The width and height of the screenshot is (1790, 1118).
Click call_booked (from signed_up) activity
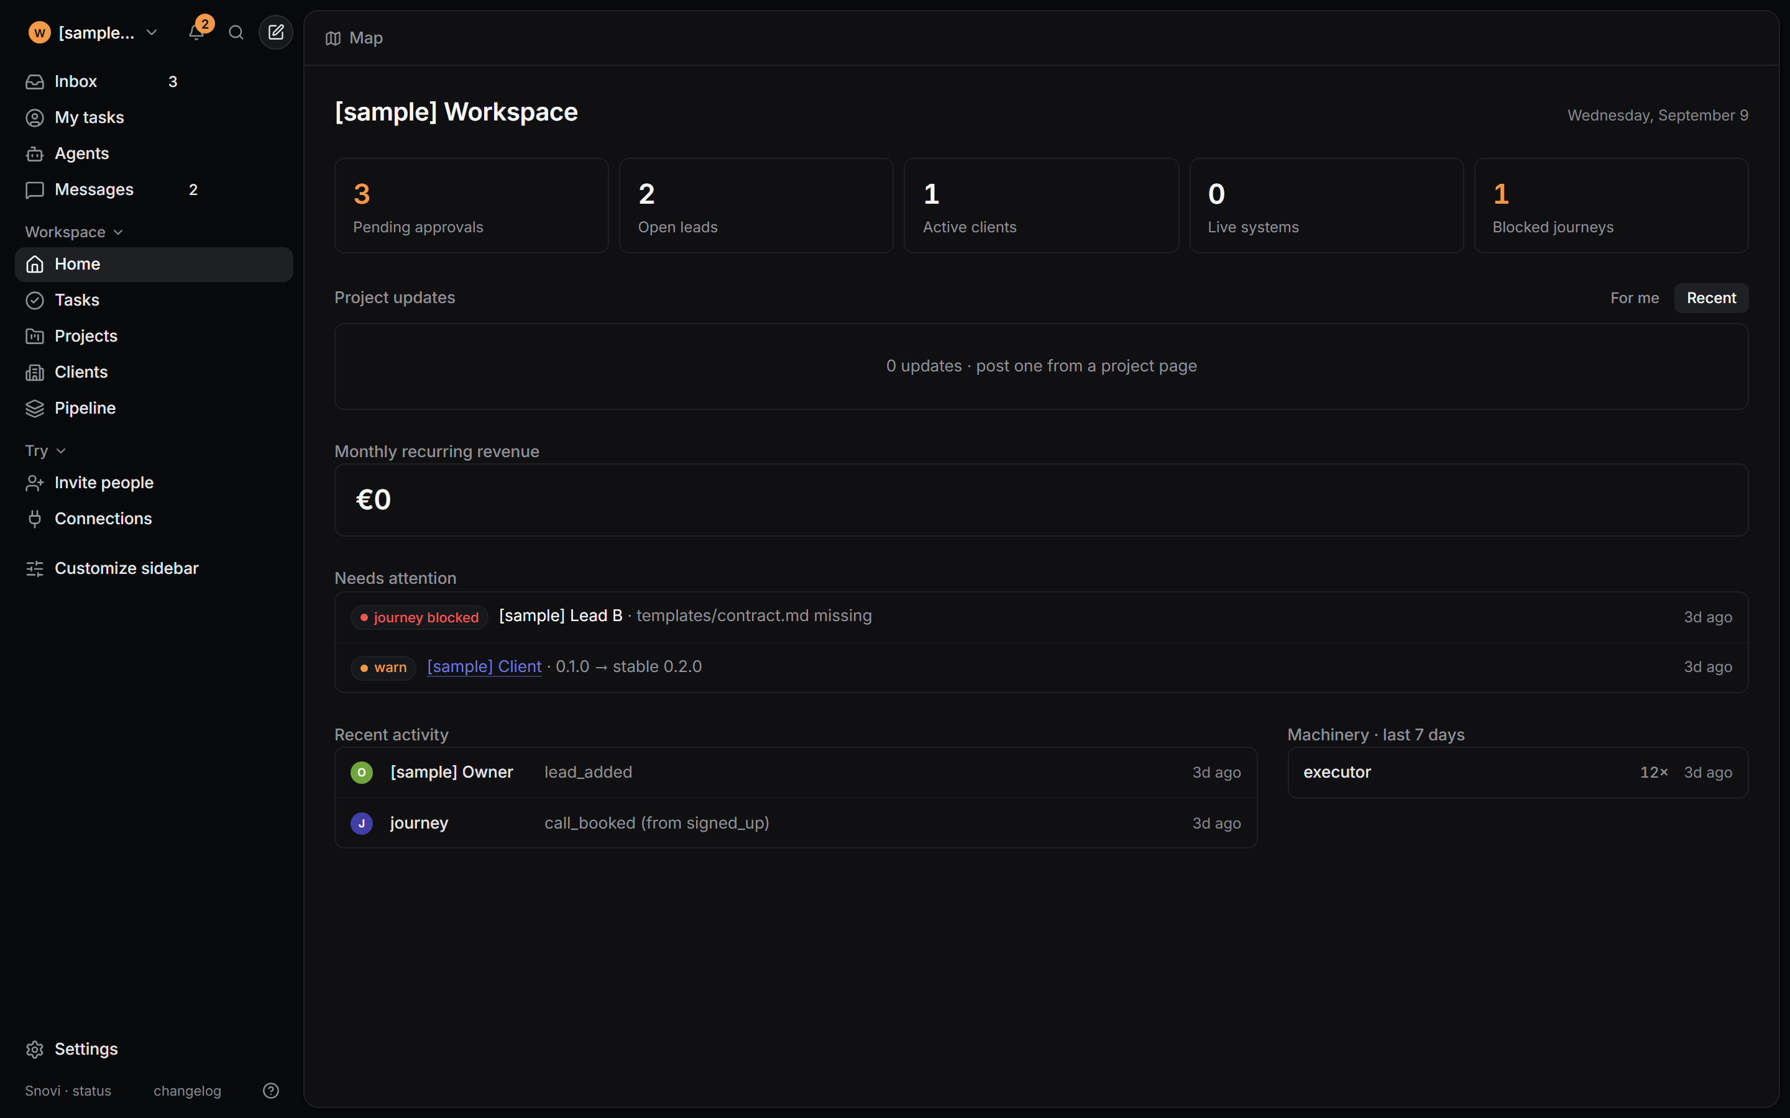657,823
